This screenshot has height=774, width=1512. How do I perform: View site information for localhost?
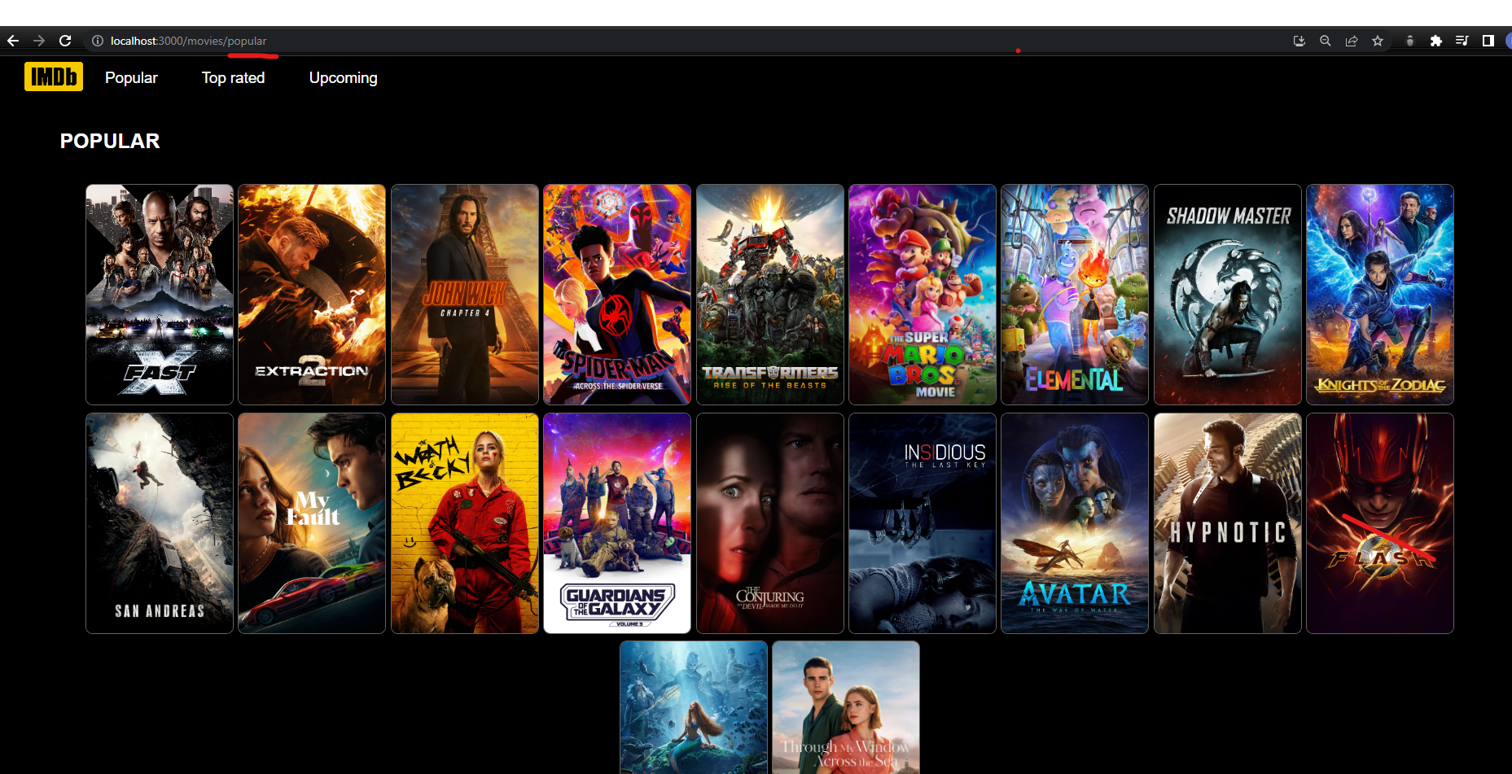pyautogui.click(x=97, y=41)
